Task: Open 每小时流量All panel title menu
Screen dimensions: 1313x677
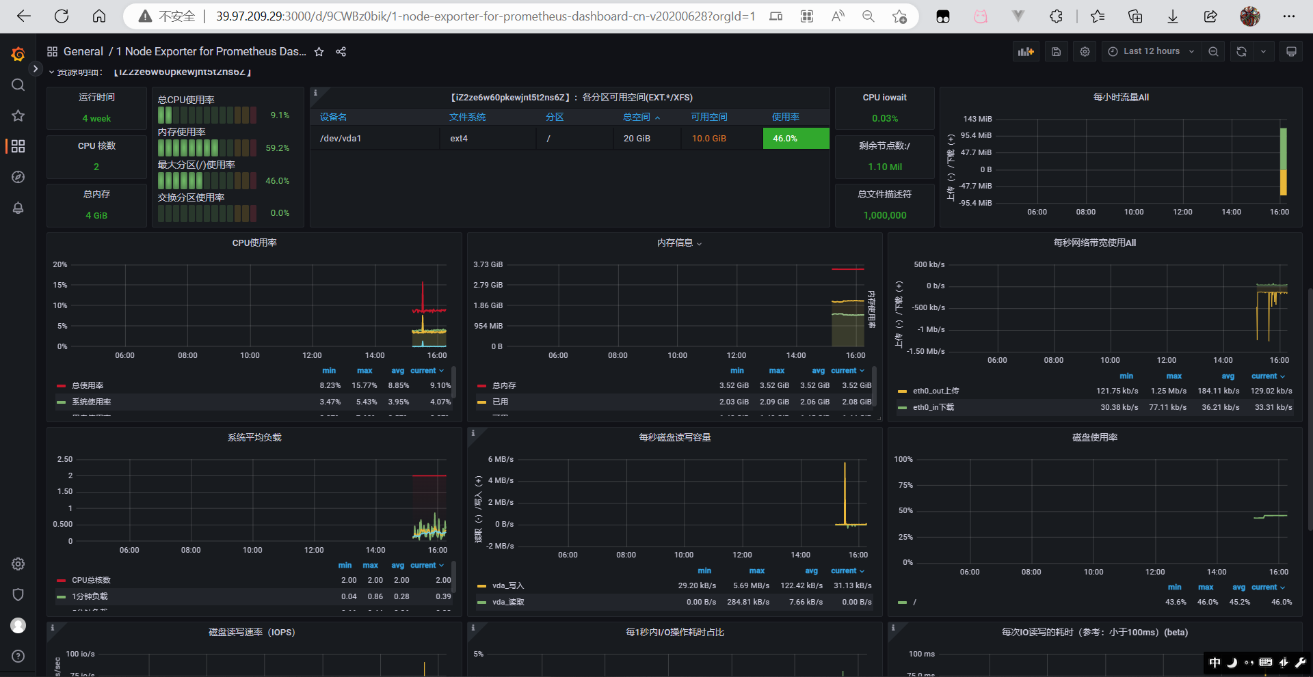Action: pos(1121,98)
